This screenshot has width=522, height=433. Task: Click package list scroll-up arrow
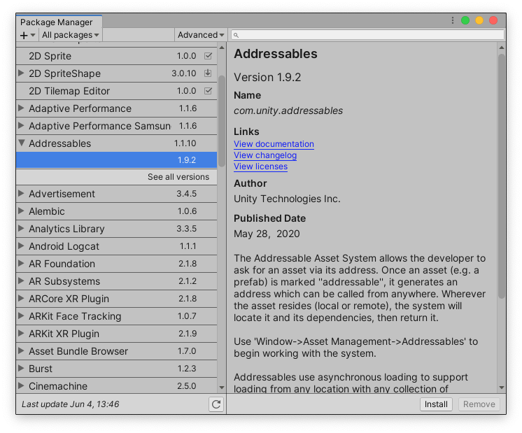(x=222, y=48)
